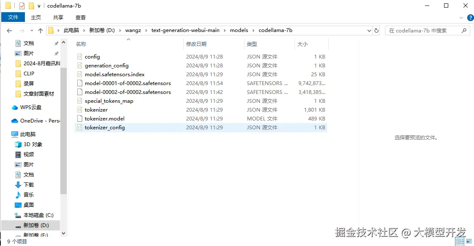
Task: Open Help via the question mark icon
Action: point(470,17)
